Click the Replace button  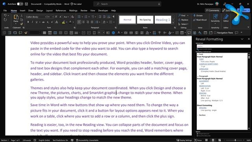click(183, 20)
